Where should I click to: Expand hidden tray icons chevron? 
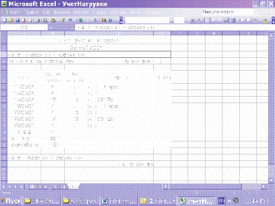pyautogui.click(x=229, y=201)
